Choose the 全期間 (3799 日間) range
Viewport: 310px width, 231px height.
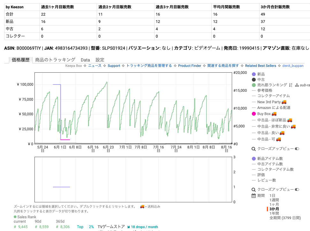click(x=285, y=218)
